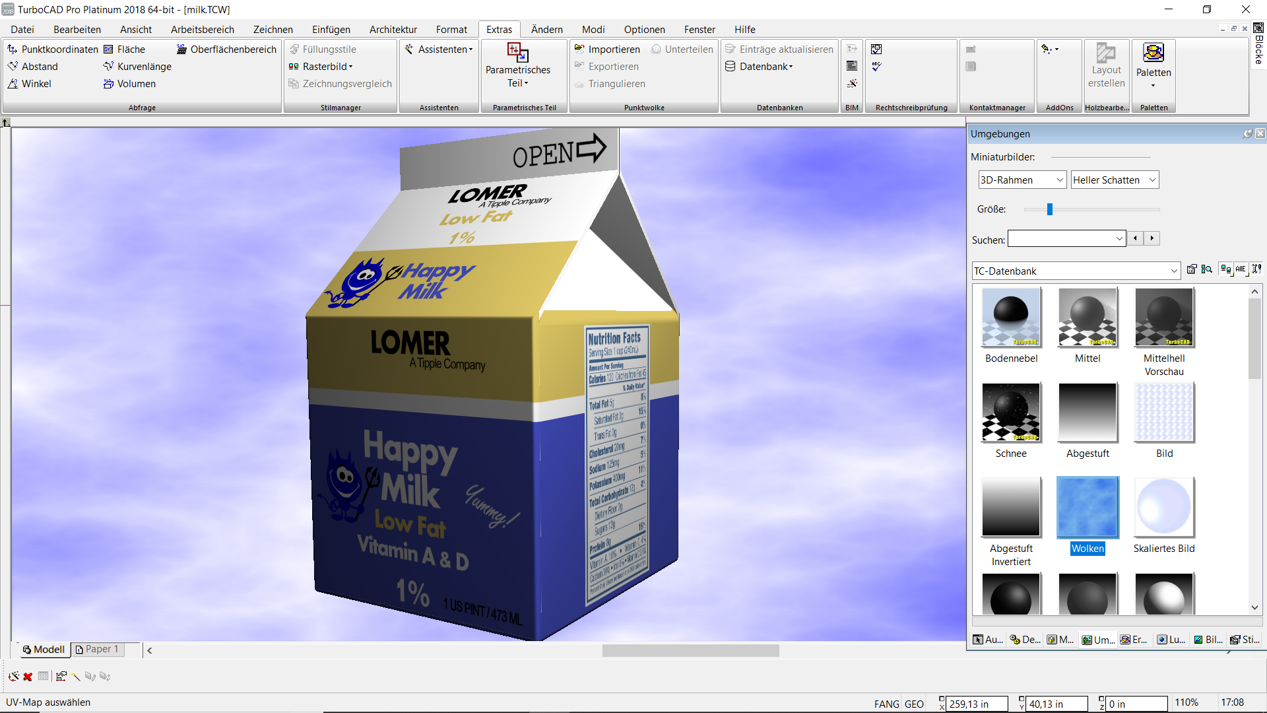1267x713 pixels.
Task: Click the Paletten icon in ribbon
Action: tap(1153, 65)
